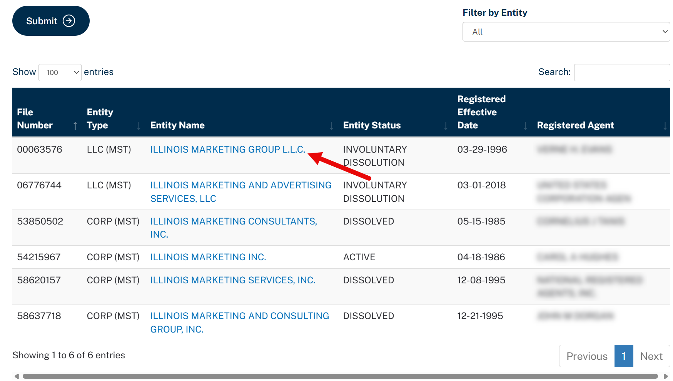
Task: Sort by Entity Type arrow icon
Action: [x=139, y=126]
